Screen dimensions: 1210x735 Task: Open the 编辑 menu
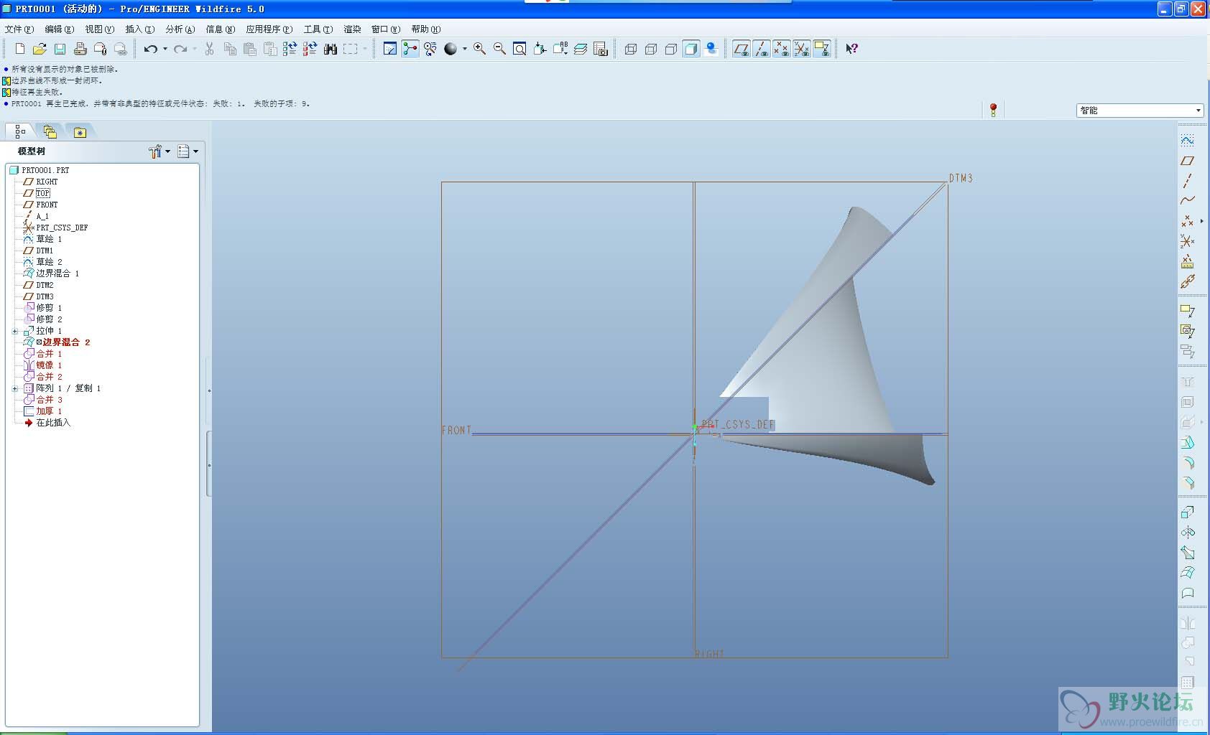tap(59, 29)
